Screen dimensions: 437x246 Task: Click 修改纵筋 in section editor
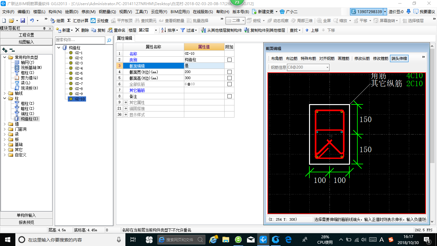[362, 59]
